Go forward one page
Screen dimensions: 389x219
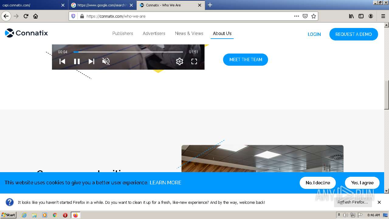tap(16, 16)
